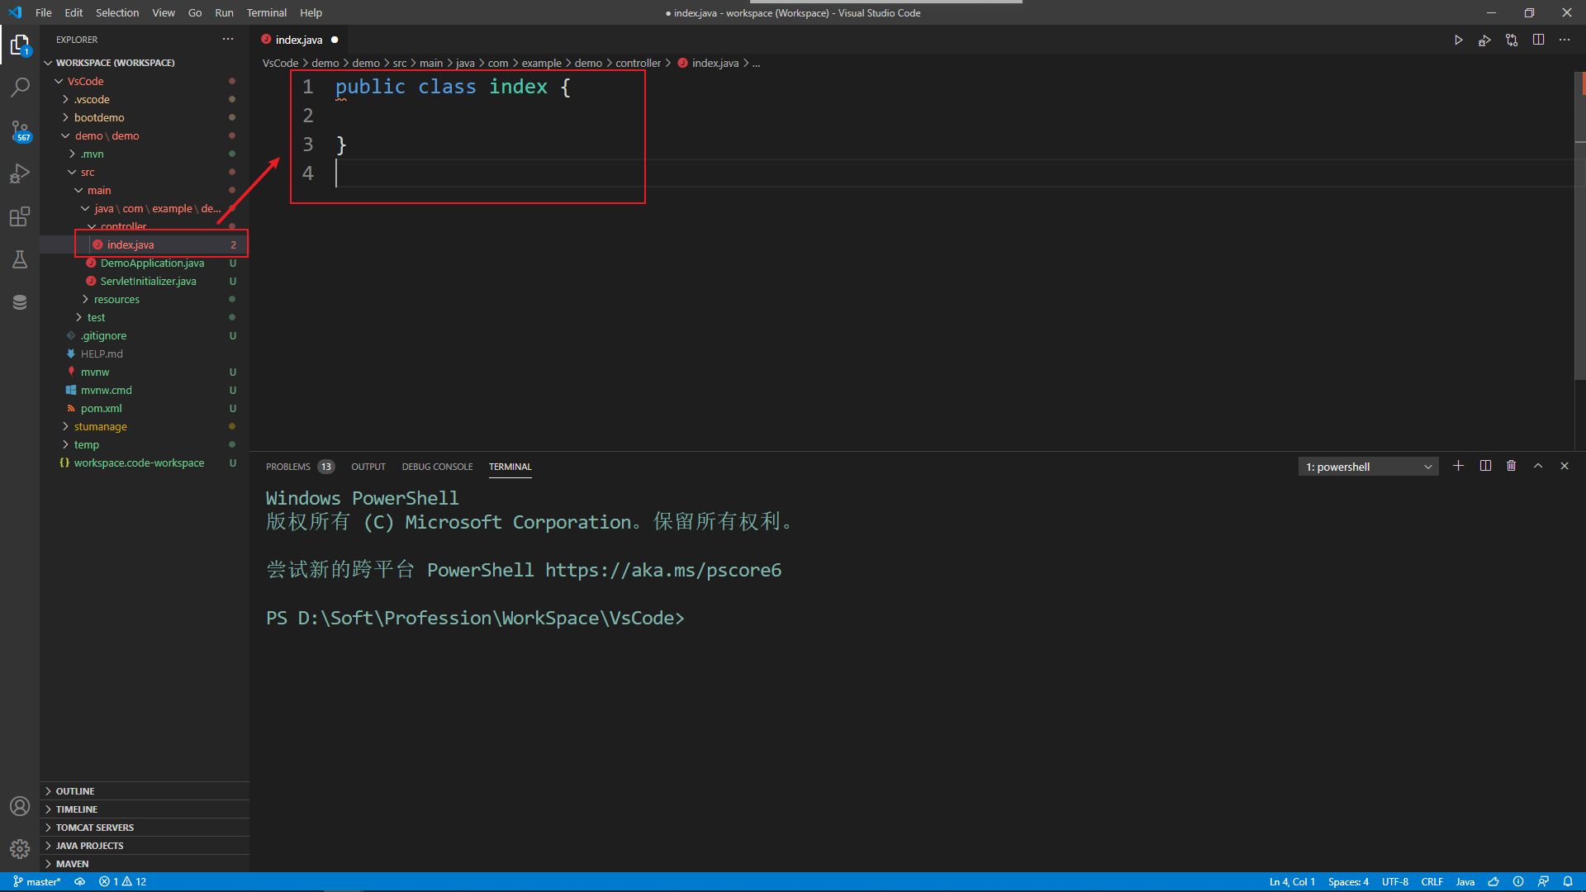Open the Run and Debug view

tap(20, 173)
